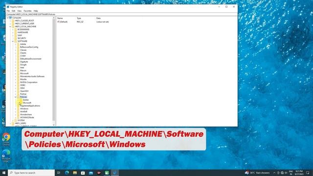The height and width of the screenshot is (176, 313).
Task: Click the Registry Editor title bar icon
Action: (x=8, y=7)
